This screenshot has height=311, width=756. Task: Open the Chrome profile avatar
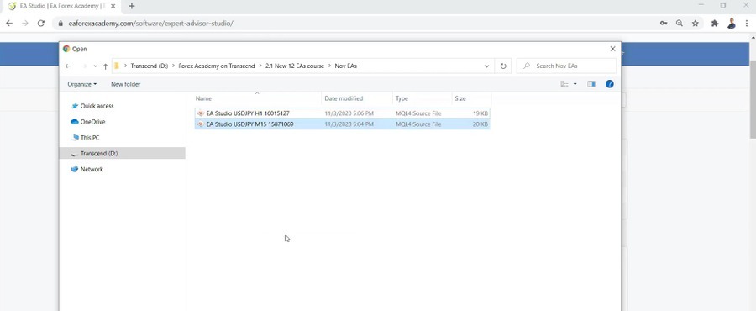[732, 24]
